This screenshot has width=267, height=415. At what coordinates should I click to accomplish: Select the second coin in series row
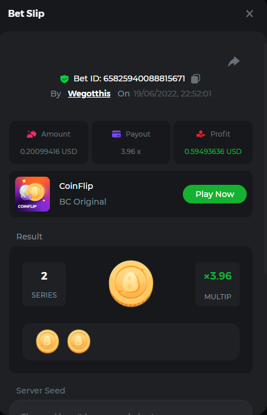78,341
